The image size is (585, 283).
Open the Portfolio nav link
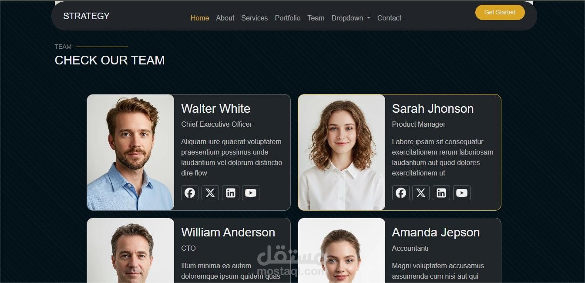point(288,18)
